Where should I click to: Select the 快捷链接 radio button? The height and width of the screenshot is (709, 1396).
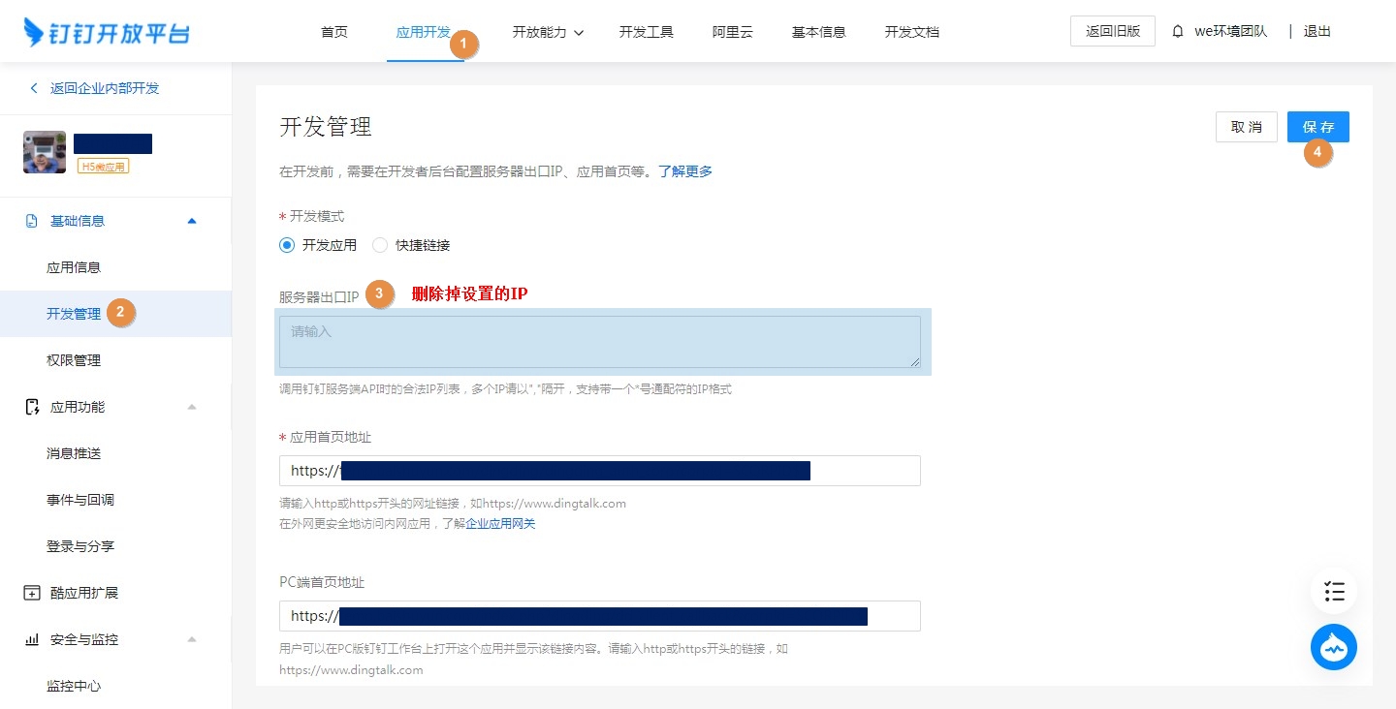point(380,245)
